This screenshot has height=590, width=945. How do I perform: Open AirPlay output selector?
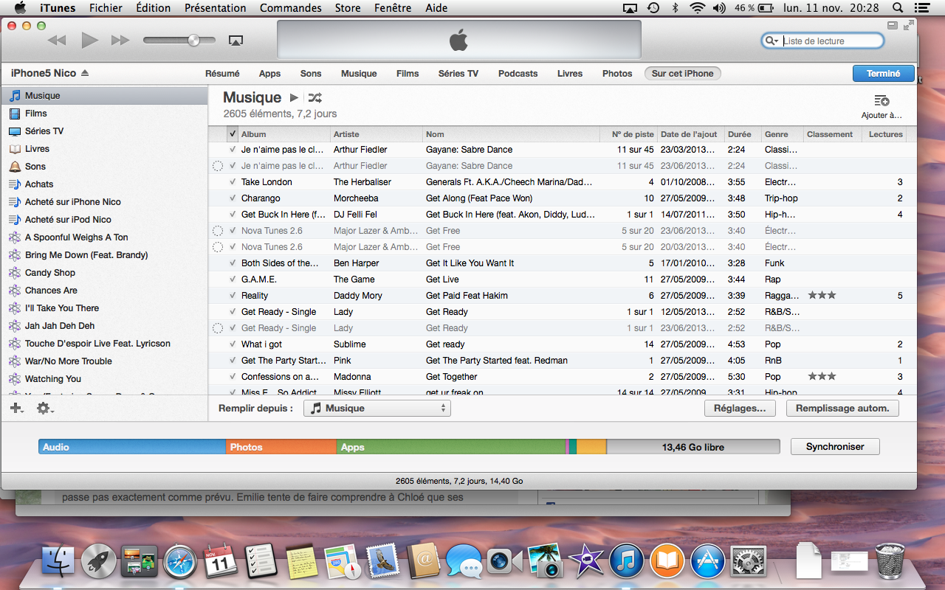236,41
